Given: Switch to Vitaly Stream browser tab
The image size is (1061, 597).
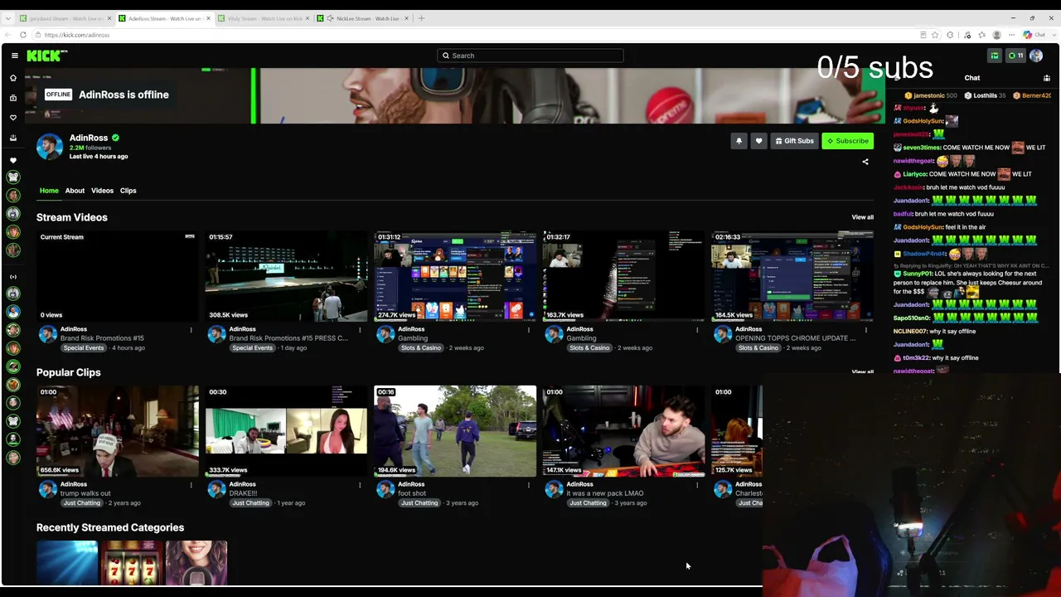Looking at the screenshot, I should tap(264, 18).
